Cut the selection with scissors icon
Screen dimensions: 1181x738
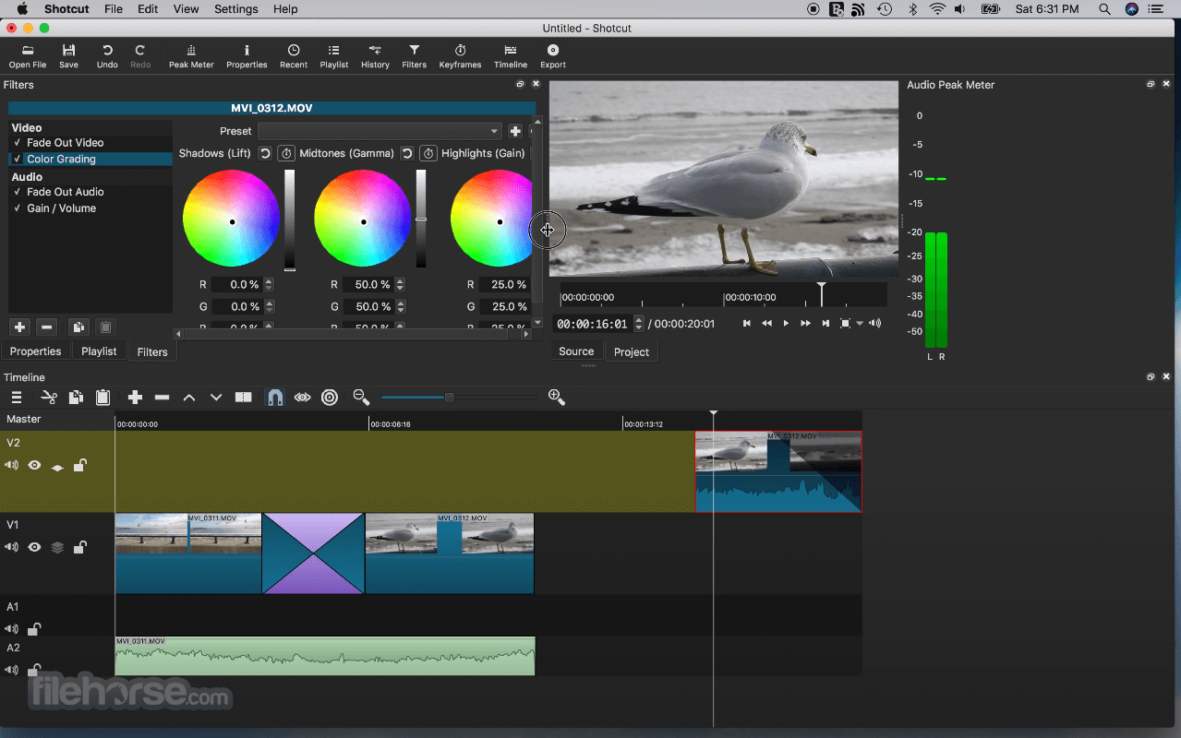click(49, 398)
